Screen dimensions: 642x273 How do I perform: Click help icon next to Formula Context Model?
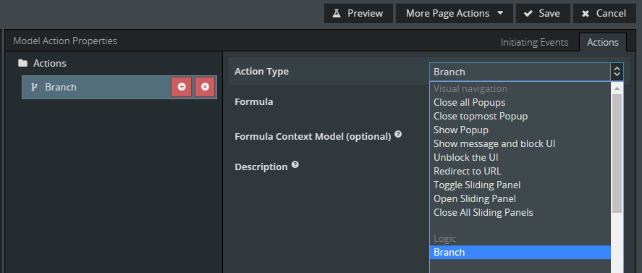tap(398, 134)
